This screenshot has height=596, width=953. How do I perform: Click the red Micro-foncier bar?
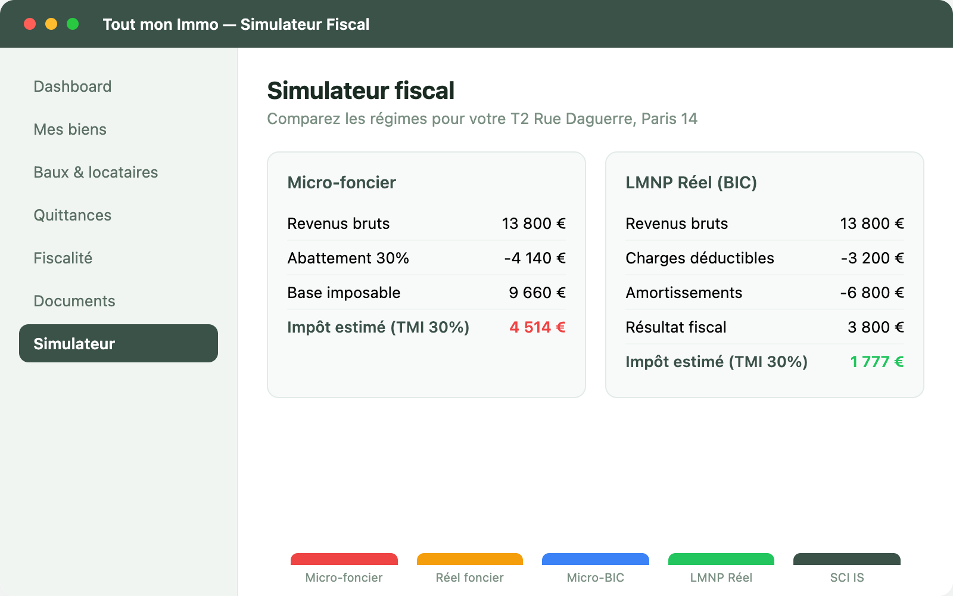coord(344,559)
